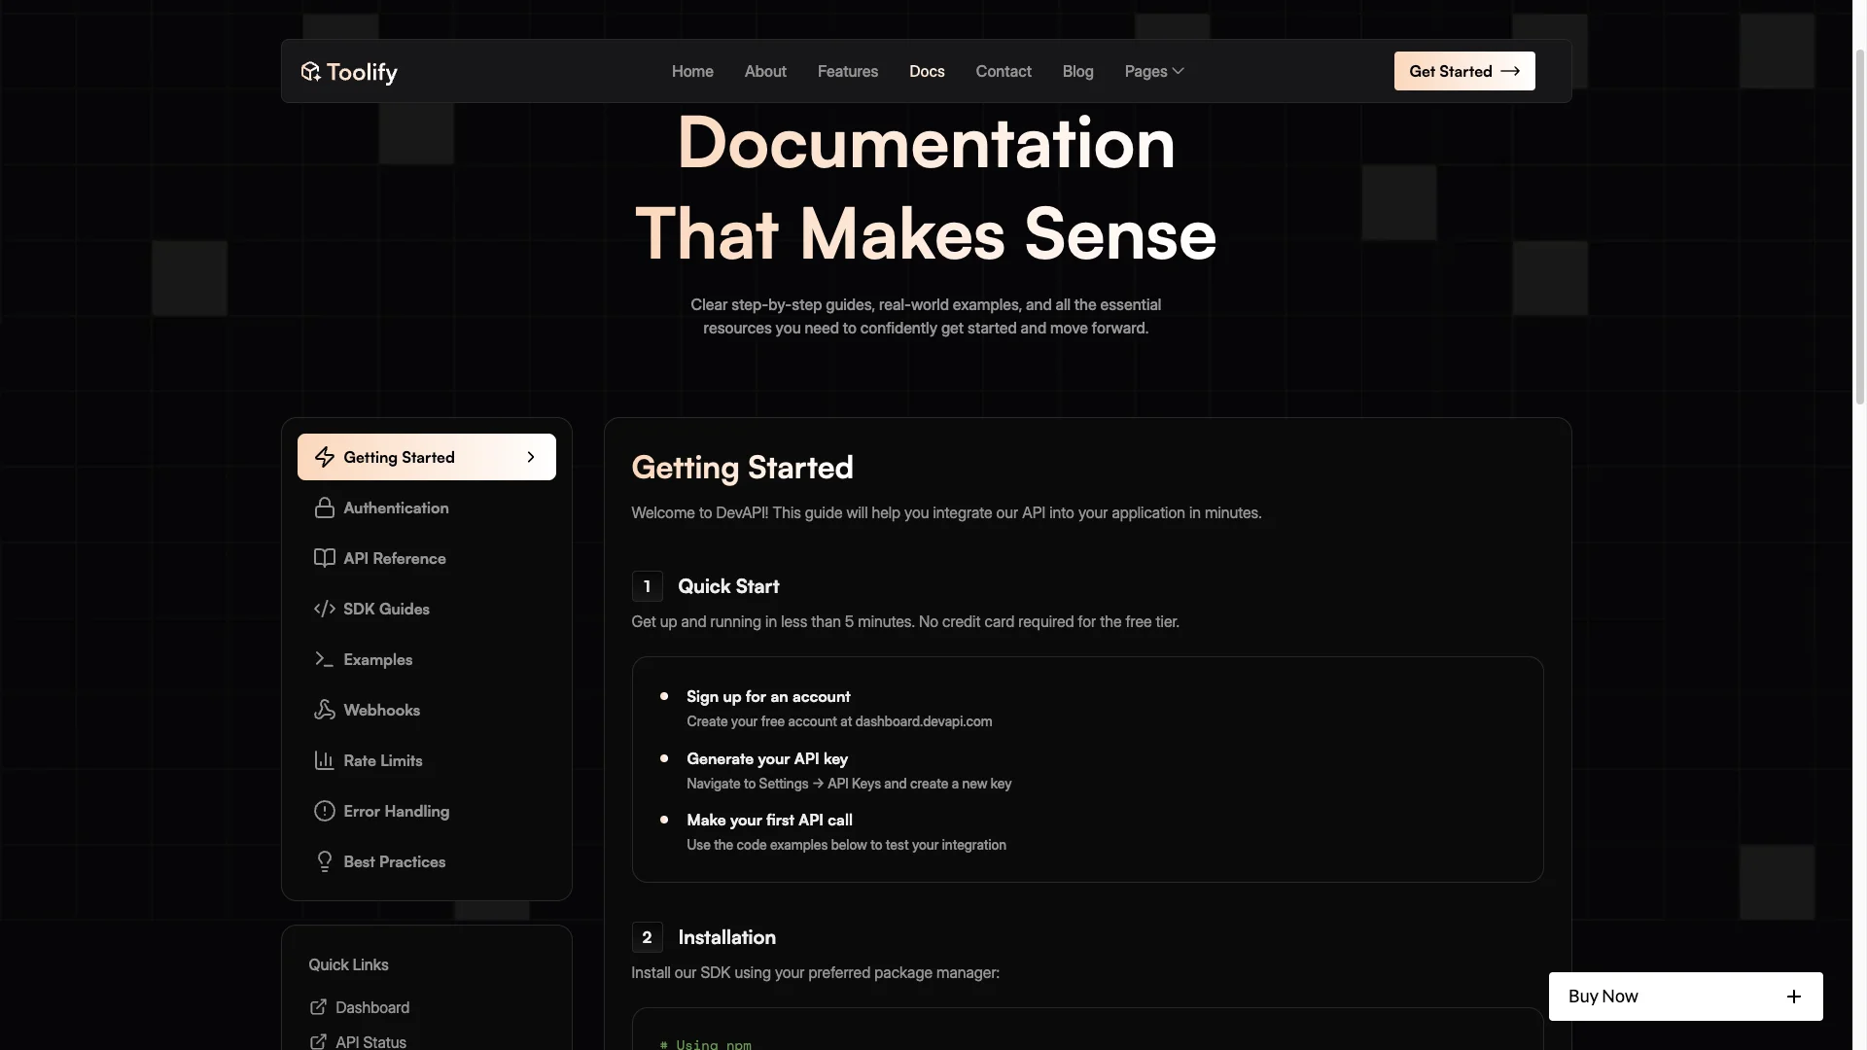Click the step number 1 badge
Image resolution: width=1867 pixels, height=1050 pixels.
647,586
